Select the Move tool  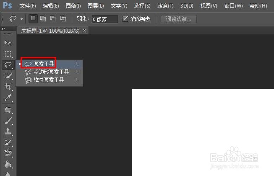pos(8,43)
